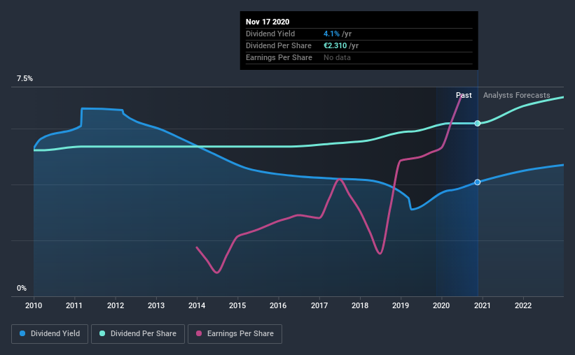Click the Analysts Forecasts label
This screenshot has height=355, width=575.
[517, 95]
